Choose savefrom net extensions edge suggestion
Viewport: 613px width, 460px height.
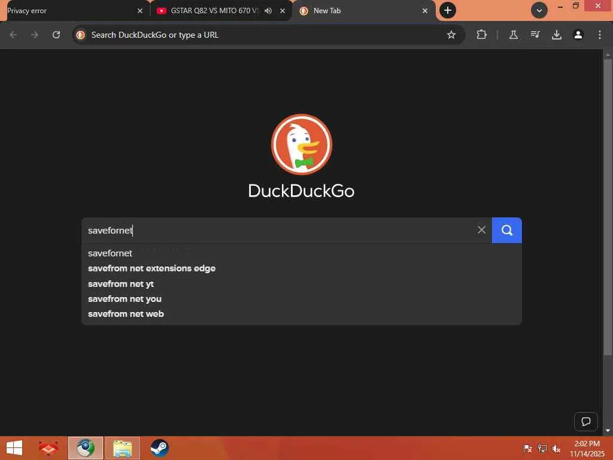302,268
